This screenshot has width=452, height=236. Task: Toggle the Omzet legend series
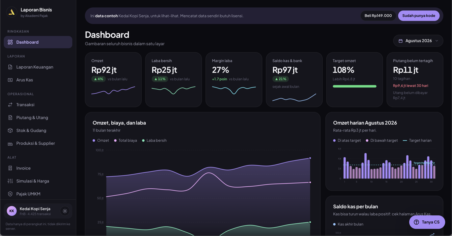point(101,140)
